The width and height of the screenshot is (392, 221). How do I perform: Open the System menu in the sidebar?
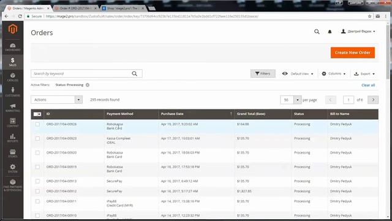tap(13, 168)
